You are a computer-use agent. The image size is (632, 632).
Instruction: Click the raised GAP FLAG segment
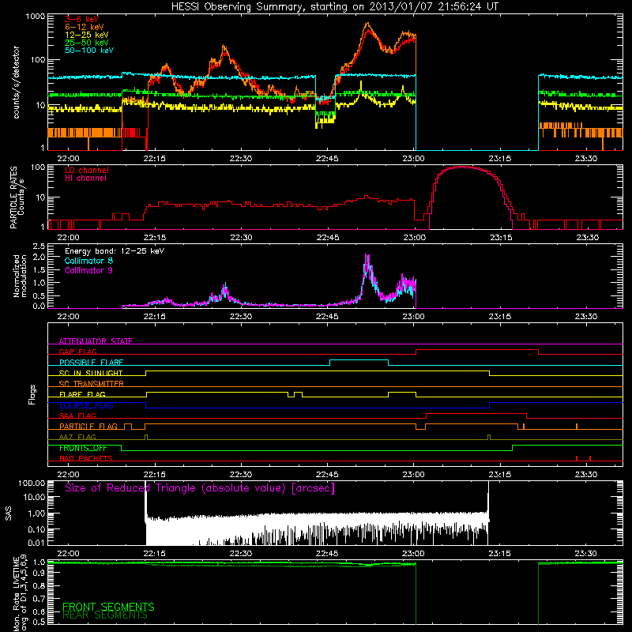click(x=477, y=349)
